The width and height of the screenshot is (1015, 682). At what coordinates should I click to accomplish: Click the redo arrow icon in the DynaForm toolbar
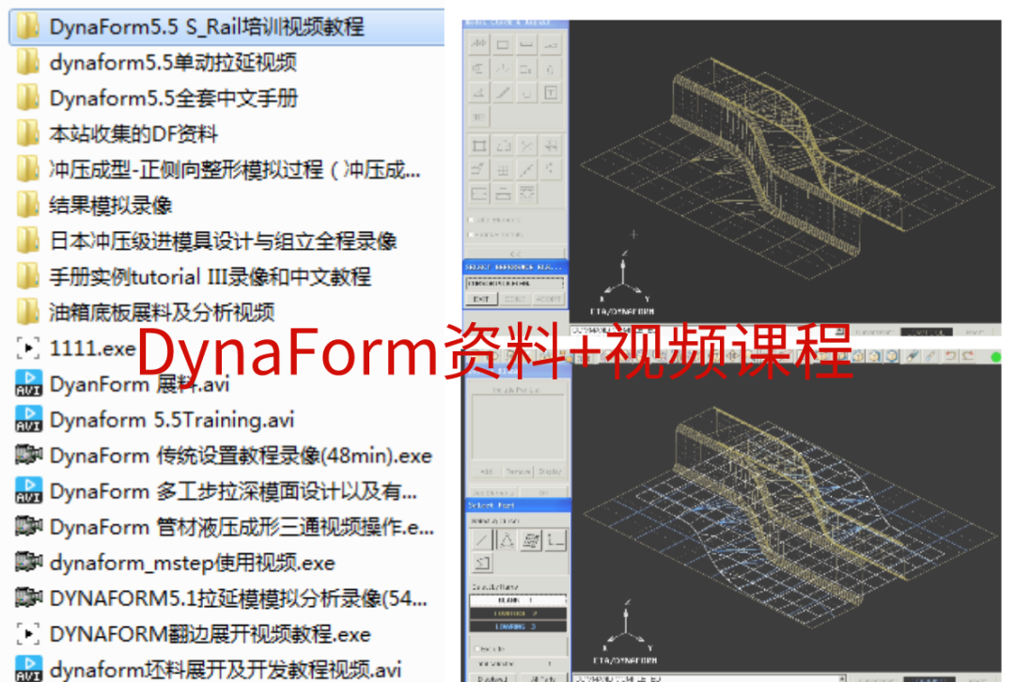[968, 356]
